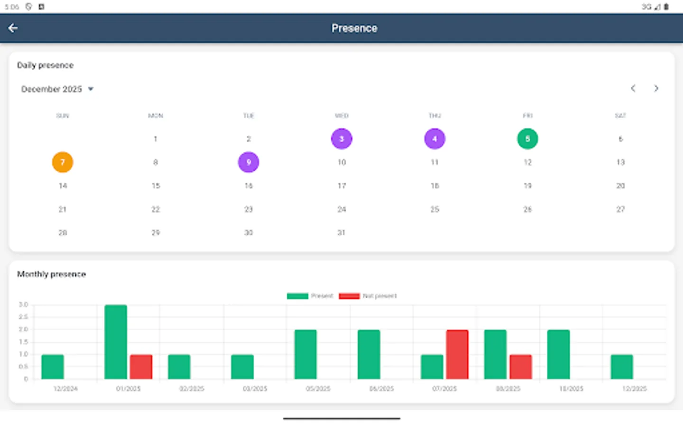
Task: Choose day 31 in the calendar
Action: pos(341,232)
